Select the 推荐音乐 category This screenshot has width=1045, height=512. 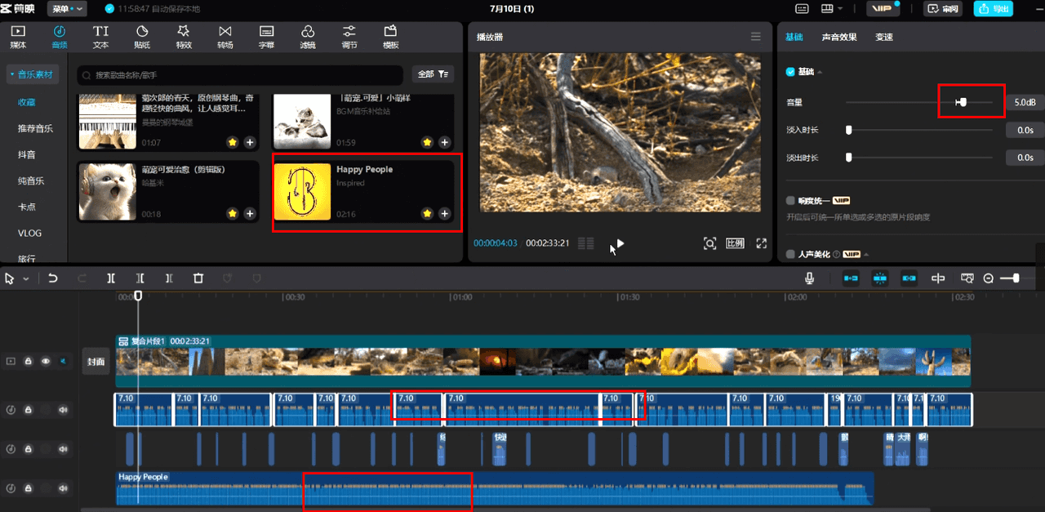(35, 128)
